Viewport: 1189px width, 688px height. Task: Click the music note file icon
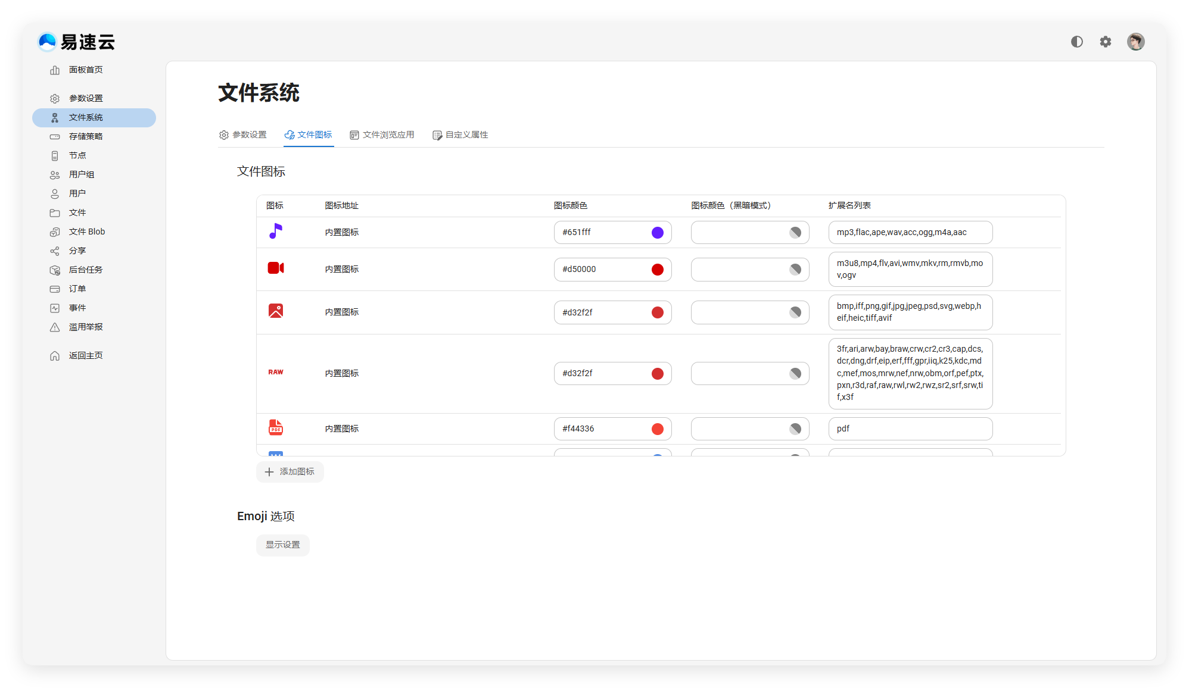coord(275,232)
